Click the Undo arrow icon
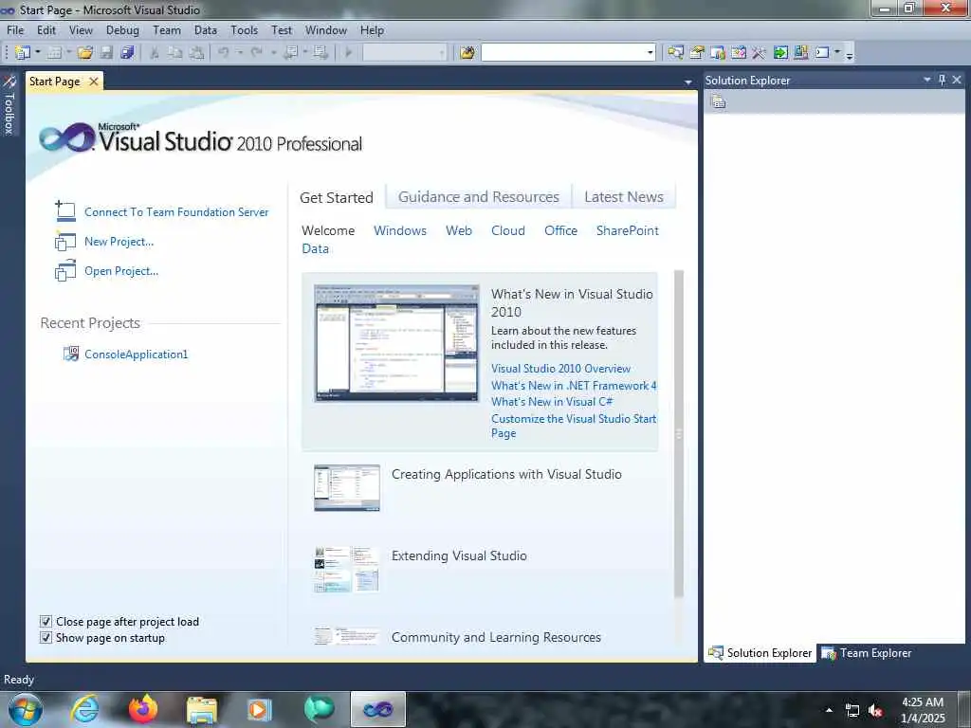Image resolution: width=971 pixels, height=728 pixels. point(224,53)
